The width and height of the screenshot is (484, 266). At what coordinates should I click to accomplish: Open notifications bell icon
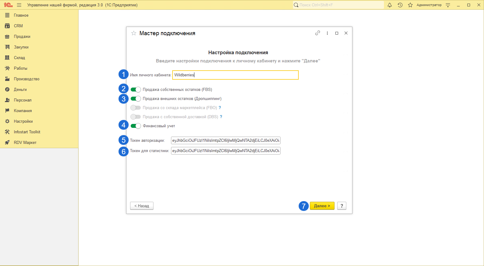(390, 5)
